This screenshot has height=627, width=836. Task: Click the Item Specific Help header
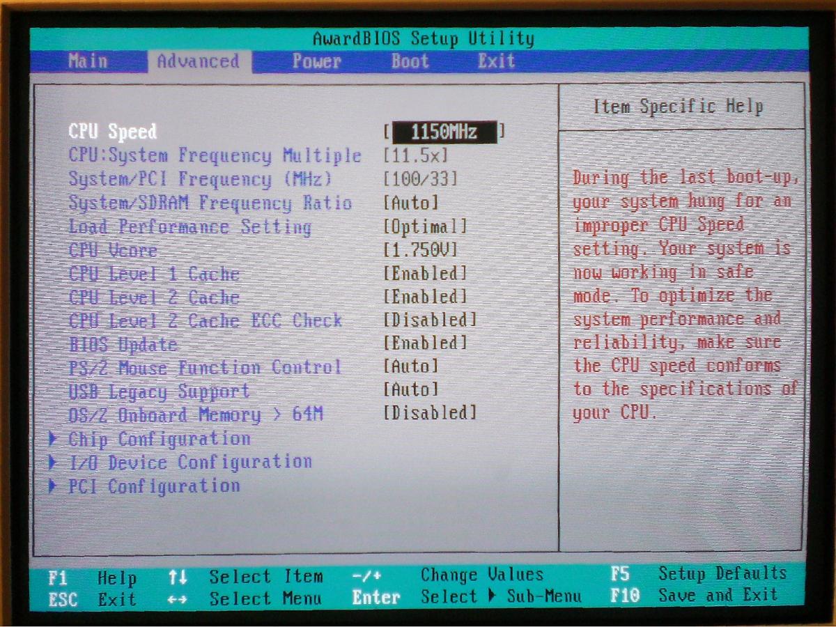click(678, 107)
